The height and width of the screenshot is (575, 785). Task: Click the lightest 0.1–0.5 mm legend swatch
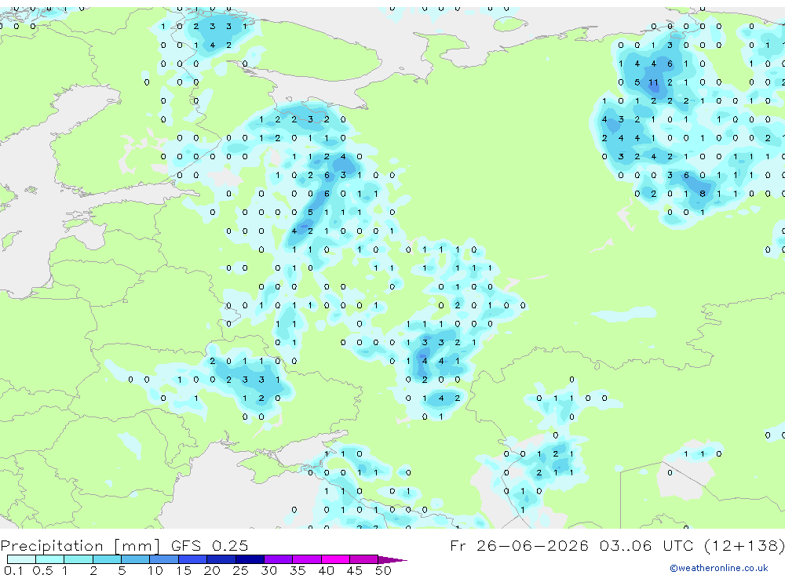[x=21, y=559]
